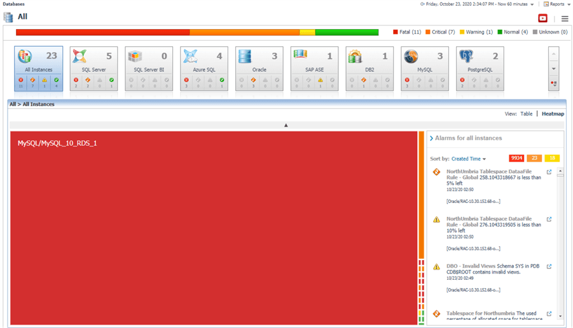Screen dimensions: 573x328
Task: Click the Unknown (0) legend entry
Action: [550, 32]
